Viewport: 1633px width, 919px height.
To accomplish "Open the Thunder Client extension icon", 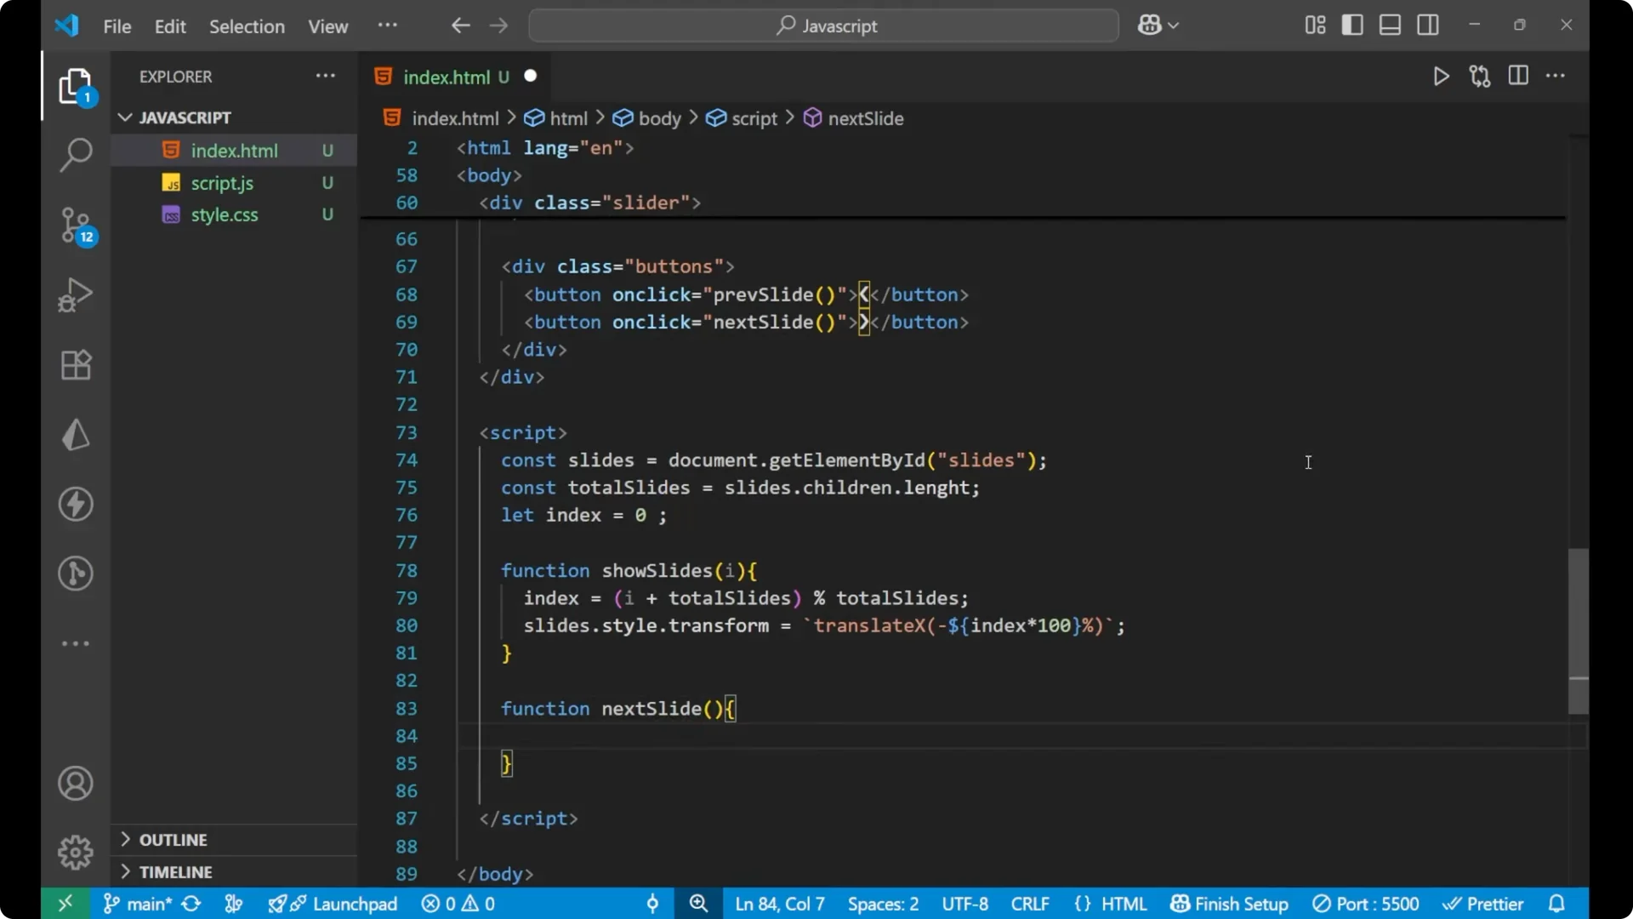I will coord(76,504).
